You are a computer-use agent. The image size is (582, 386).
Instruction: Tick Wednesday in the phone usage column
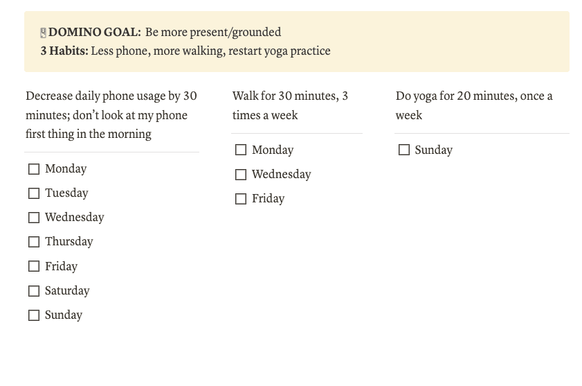point(34,218)
